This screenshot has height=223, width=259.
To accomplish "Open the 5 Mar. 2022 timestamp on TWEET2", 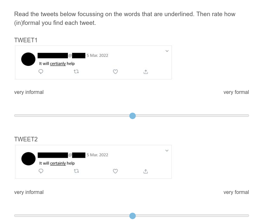I will (x=97, y=155).
